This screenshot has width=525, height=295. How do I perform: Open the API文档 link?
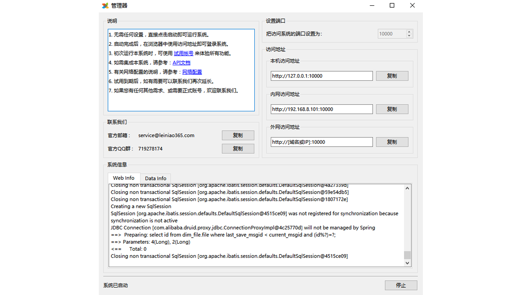(x=181, y=63)
